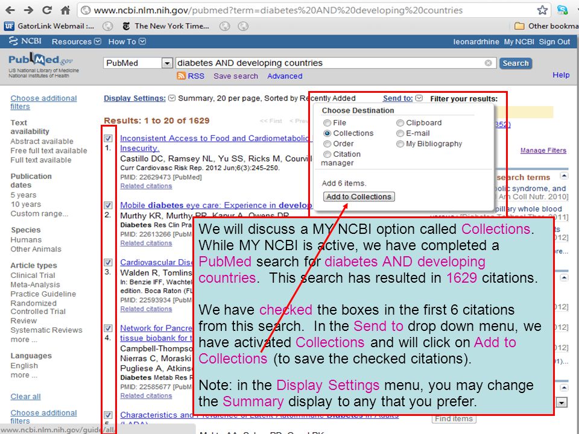Reload the page with the refresh icon
The width and height of the screenshot is (579, 434).
[x=47, y=10]
